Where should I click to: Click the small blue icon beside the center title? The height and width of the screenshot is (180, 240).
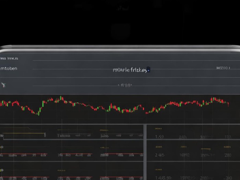pyautogui.click(x=148, y=70)
